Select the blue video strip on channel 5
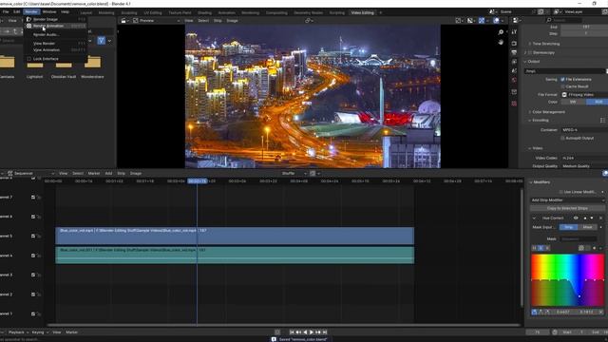Viewport: 608px width, 342px height. [x=235, y=236]
